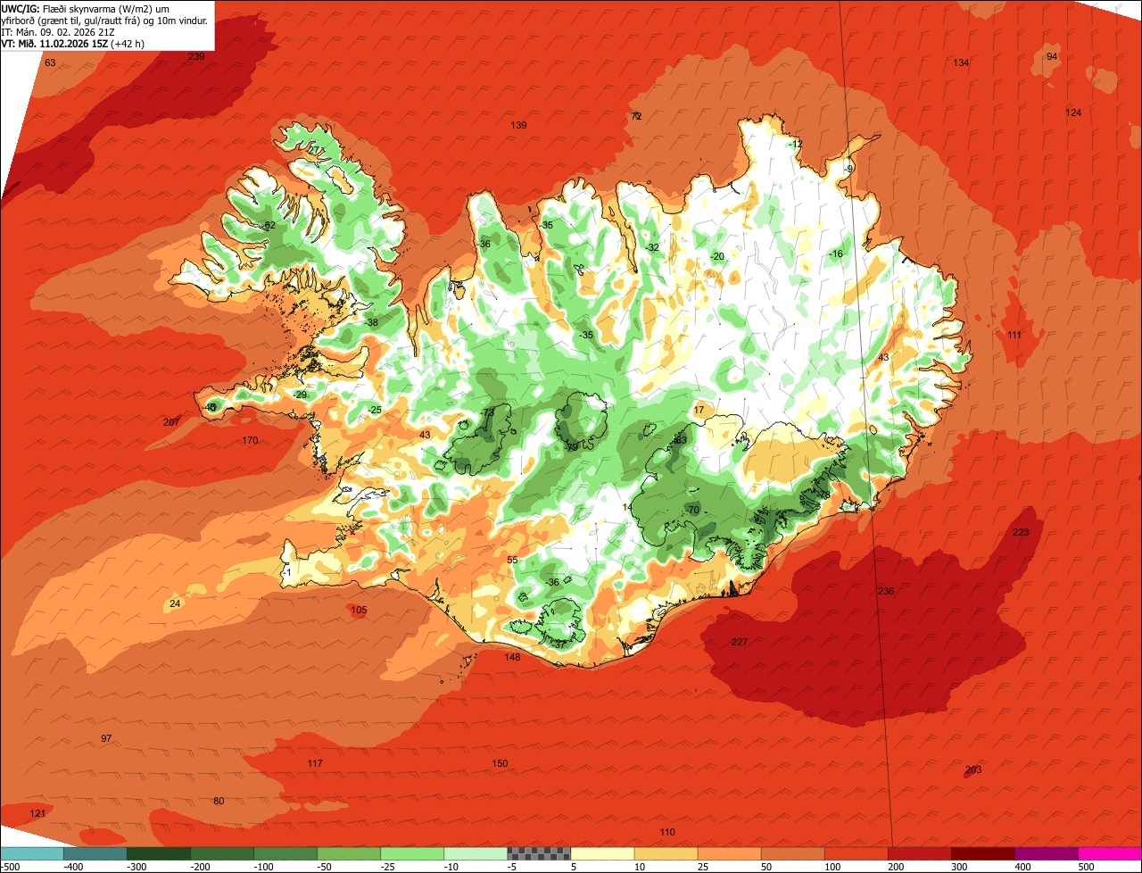Click the map value '170' in Faxaflói bay
The height and width of the screenshot is (873, 1142).
[x=250, y=440]
